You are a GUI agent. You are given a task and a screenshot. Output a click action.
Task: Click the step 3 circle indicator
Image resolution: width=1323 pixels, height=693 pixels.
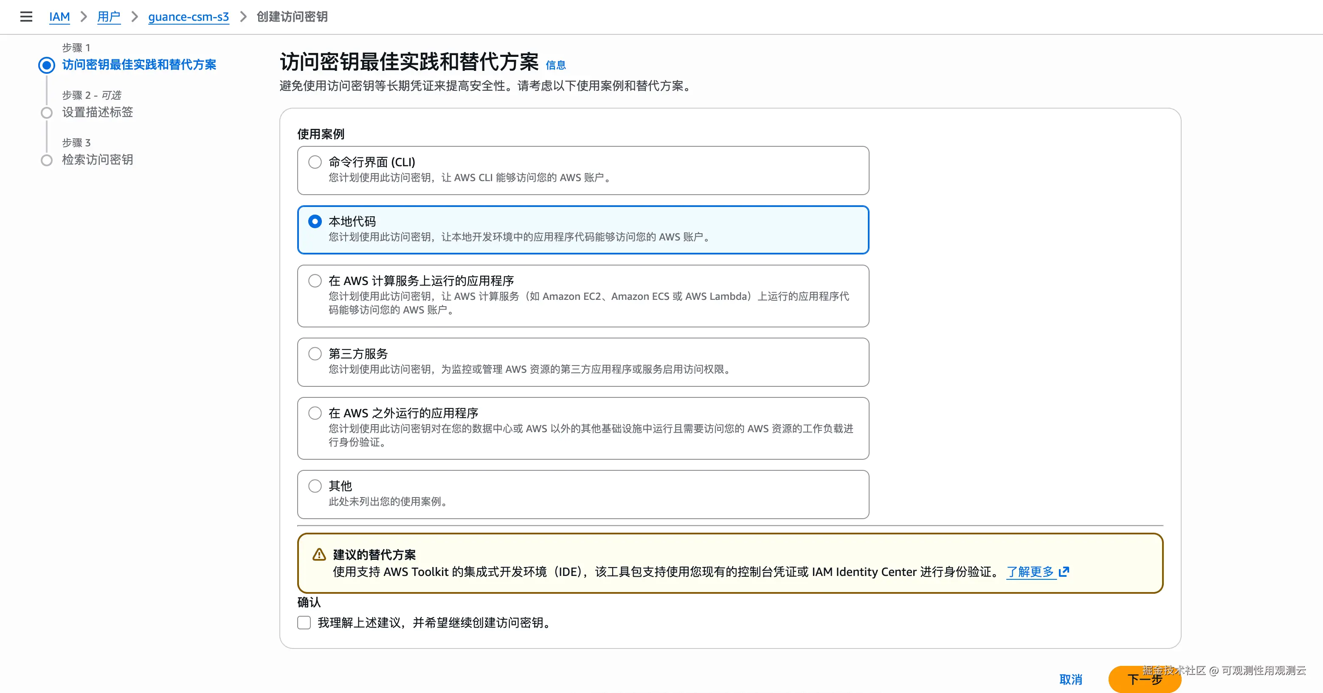[47, 160]
